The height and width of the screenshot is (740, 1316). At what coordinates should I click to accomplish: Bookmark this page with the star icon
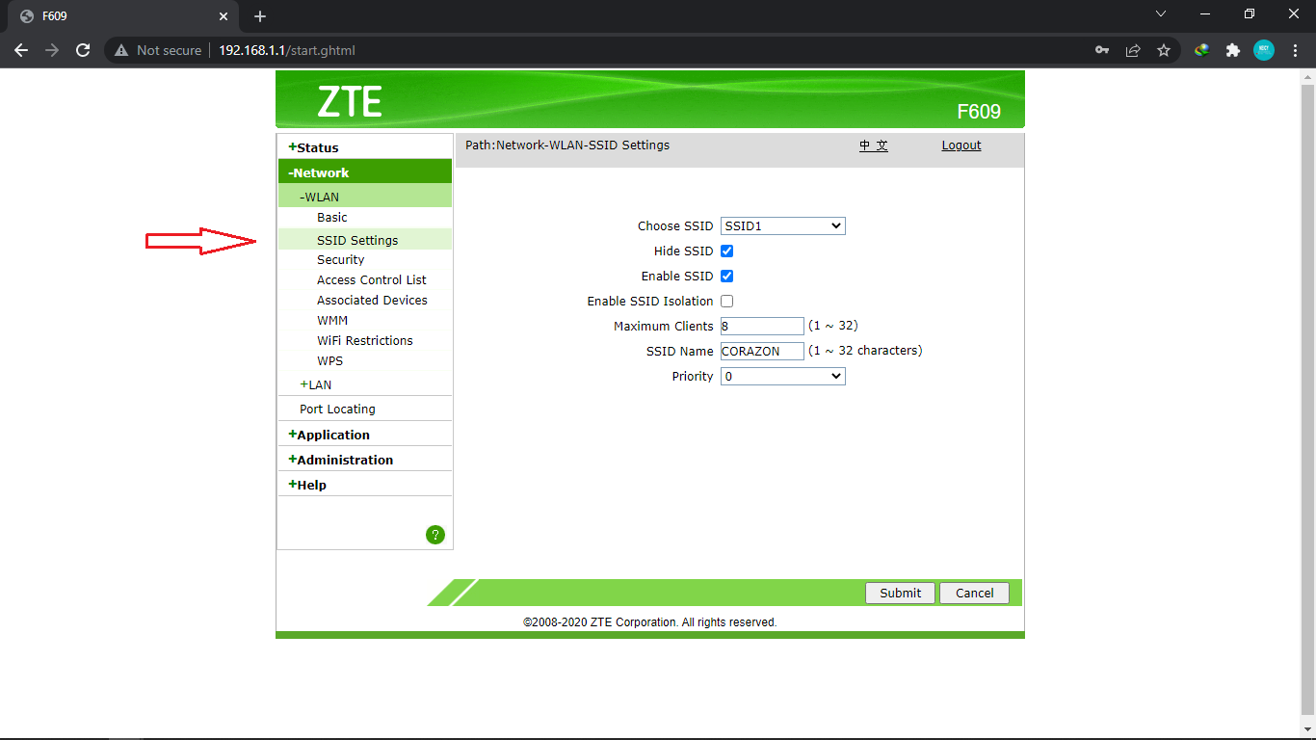pyautogui.click(x=1164, y=50)
